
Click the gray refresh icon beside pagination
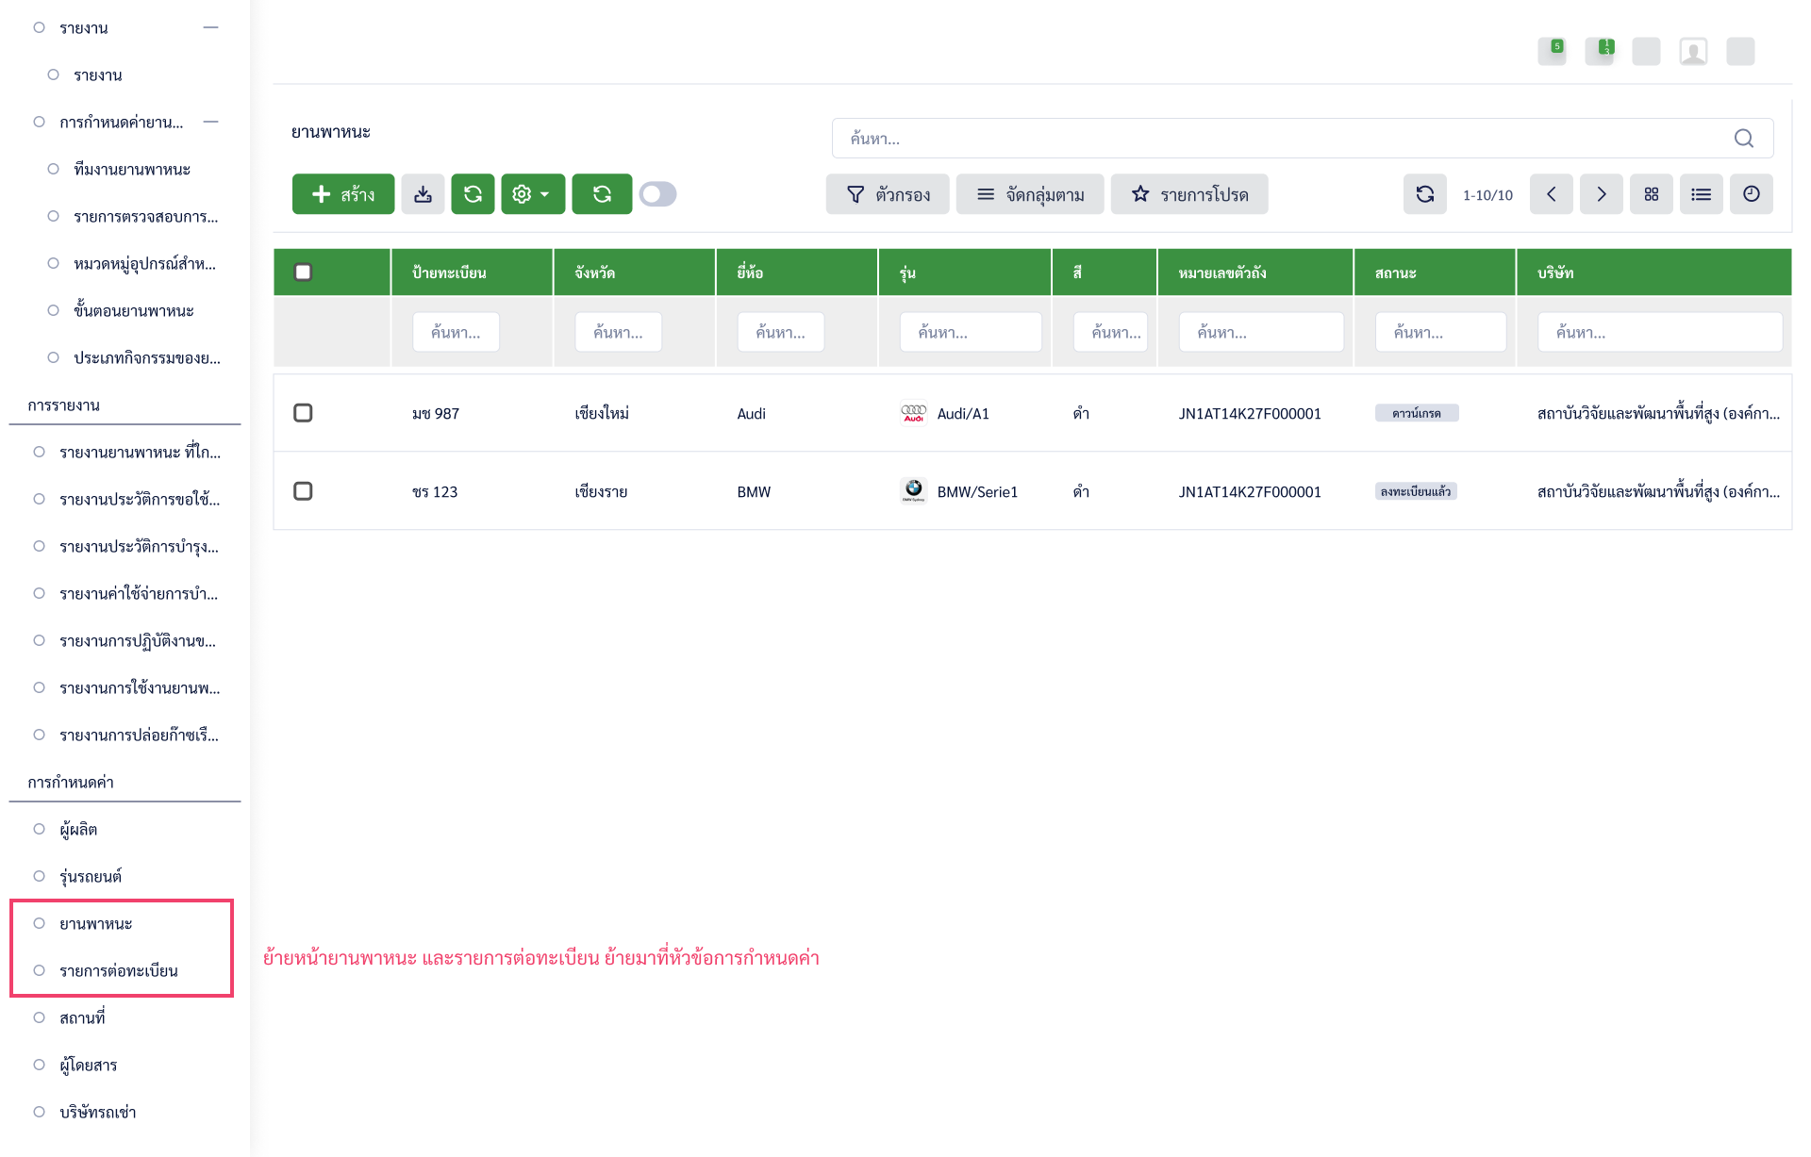(x=1424, y=194)
